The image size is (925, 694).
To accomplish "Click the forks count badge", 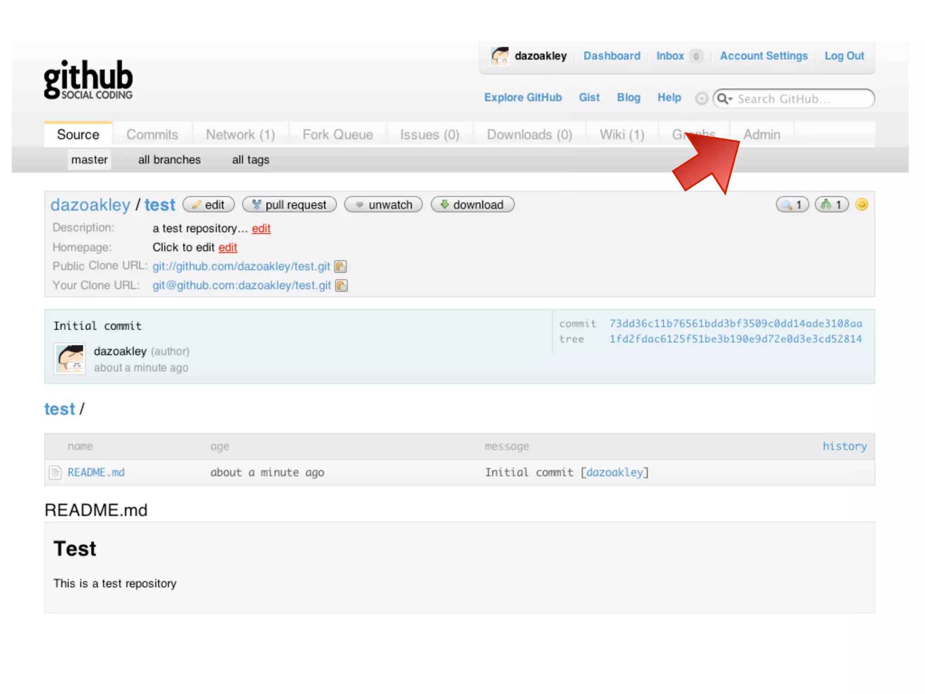I will (832, 205).
